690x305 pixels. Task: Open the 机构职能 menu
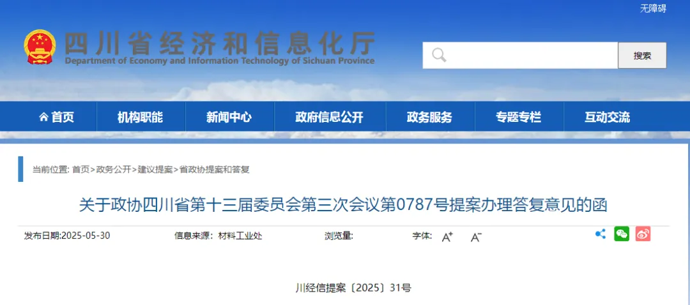[140, 117]
